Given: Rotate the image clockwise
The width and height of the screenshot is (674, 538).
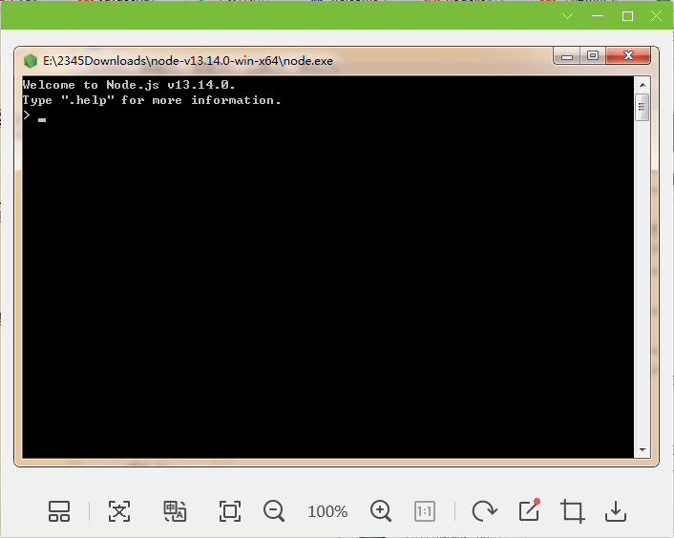Looking at the screenshot, I should 484,511.
